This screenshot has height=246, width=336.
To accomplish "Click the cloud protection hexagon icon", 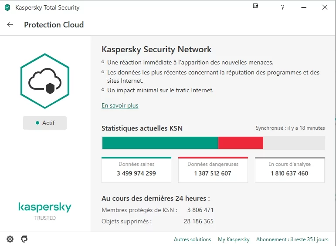I will click(45, 81).
